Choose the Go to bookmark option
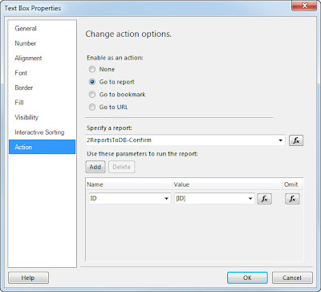 click(x=92, y=95)
